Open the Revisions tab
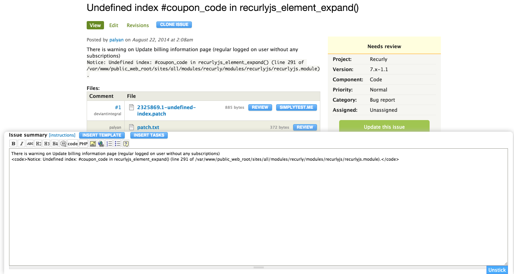 pyautogui.click(x=138, y=25)
